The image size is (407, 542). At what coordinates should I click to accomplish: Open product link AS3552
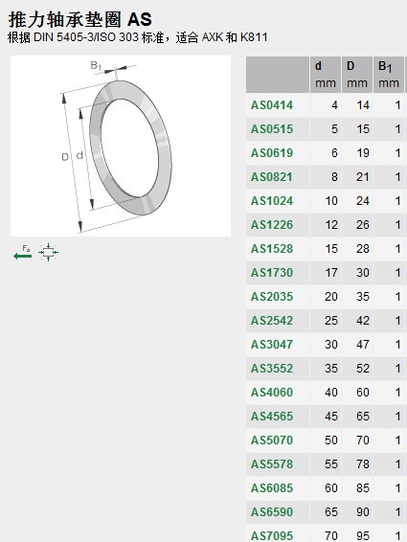tap(272, 368)
